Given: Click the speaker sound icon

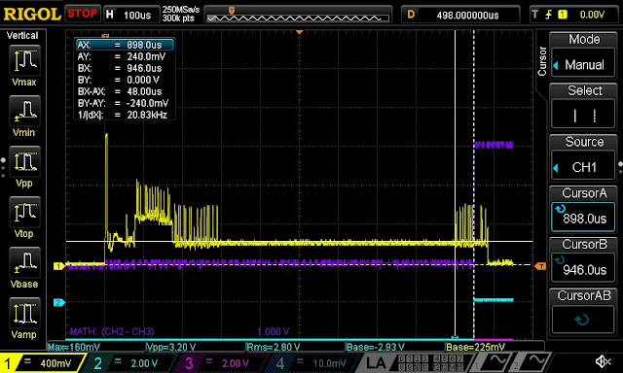Looking at the screenshot, I should coord(603,361).
